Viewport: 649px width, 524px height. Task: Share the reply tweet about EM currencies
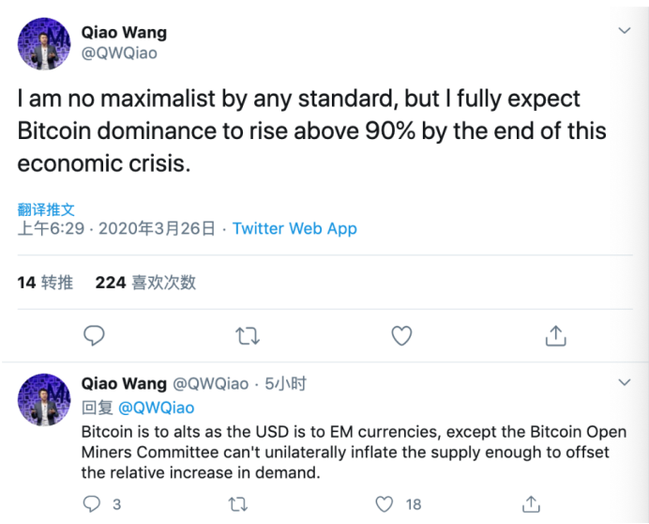tap(531, 504)
